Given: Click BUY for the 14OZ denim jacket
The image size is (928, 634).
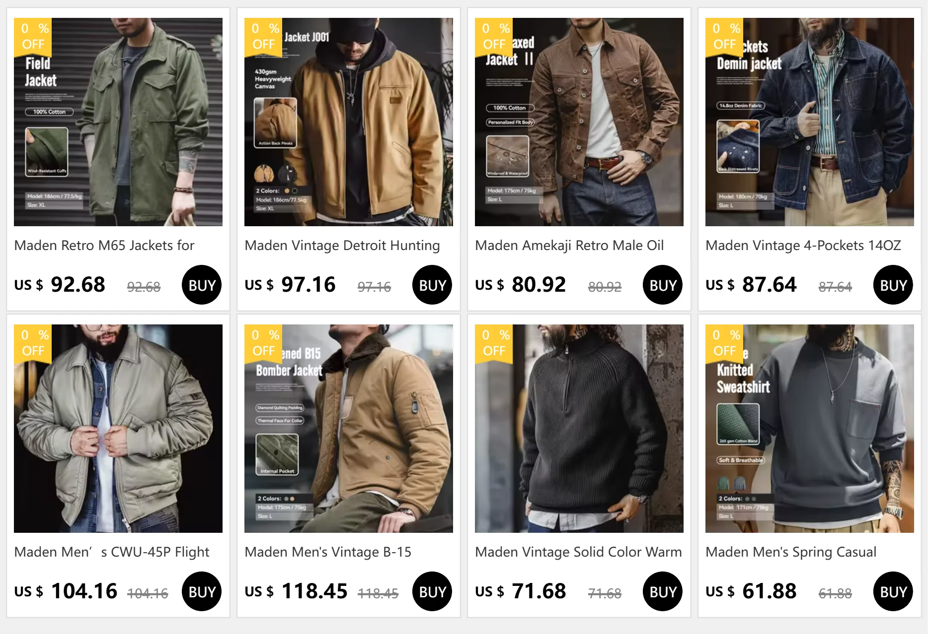Looking at the screenshot, I should pos(893,285).
